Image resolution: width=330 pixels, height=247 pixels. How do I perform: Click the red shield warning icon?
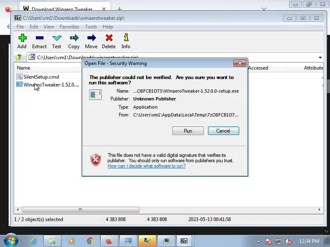96,160
